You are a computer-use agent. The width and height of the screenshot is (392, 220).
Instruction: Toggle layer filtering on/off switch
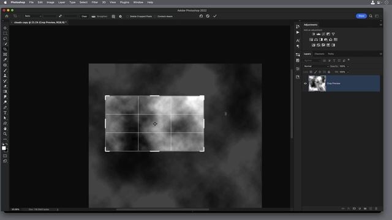tap(349, 60)
